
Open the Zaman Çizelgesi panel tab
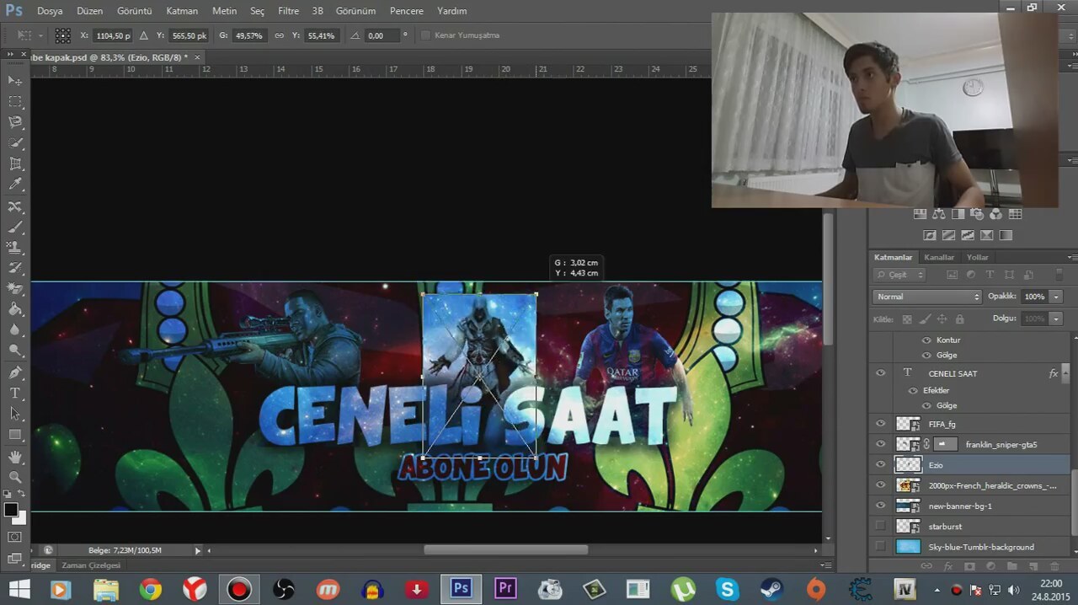(x=91, y=565)
